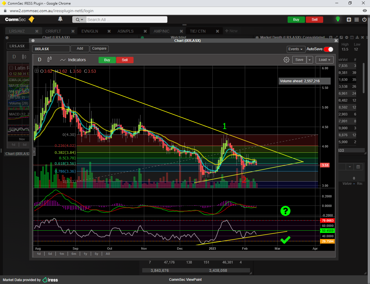370x284 pixels.
Task: Select the 1m range button
Action: click(x=62, y=254)
